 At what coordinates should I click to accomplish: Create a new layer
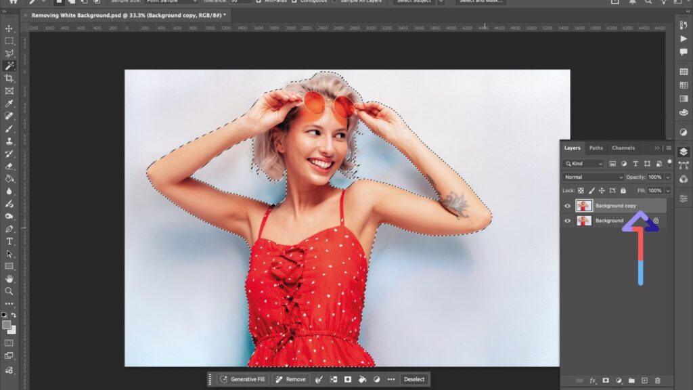[644, 381]
